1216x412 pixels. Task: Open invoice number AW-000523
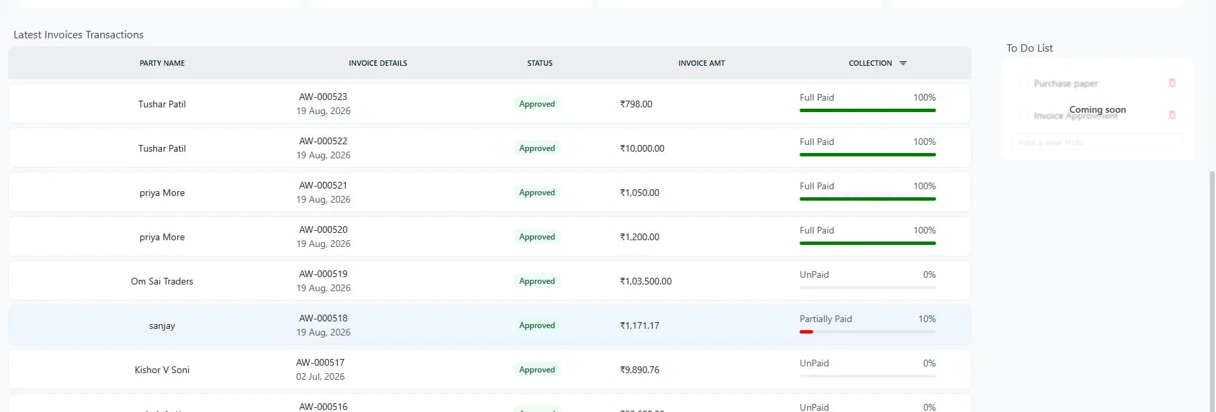tap(323, 97)
